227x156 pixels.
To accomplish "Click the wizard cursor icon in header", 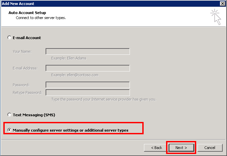I will pos(216,17).
